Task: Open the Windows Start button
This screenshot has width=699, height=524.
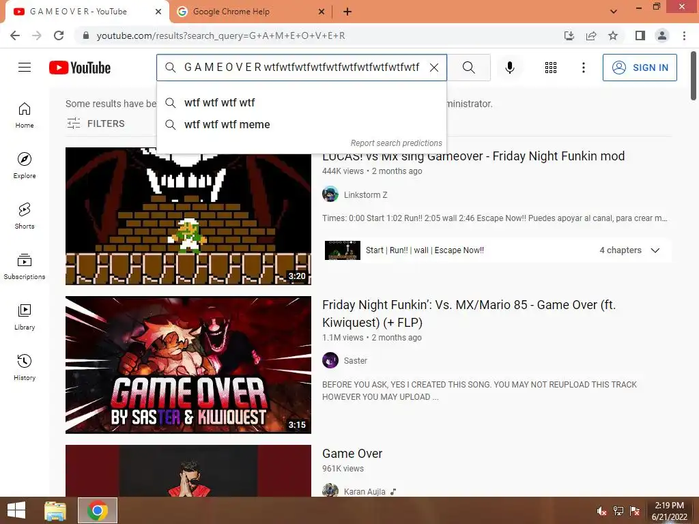Action: 16,510
